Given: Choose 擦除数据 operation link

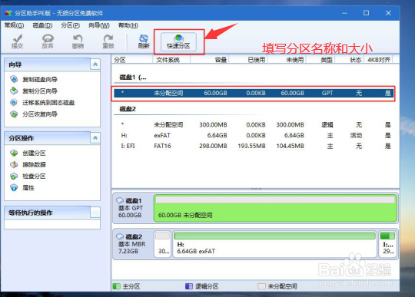Looking at the screenshot, I should pyautogui.click(x=34, y=165).
